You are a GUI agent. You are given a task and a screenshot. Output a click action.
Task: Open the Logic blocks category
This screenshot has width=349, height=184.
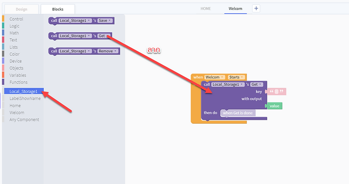[x=15, y=26]
